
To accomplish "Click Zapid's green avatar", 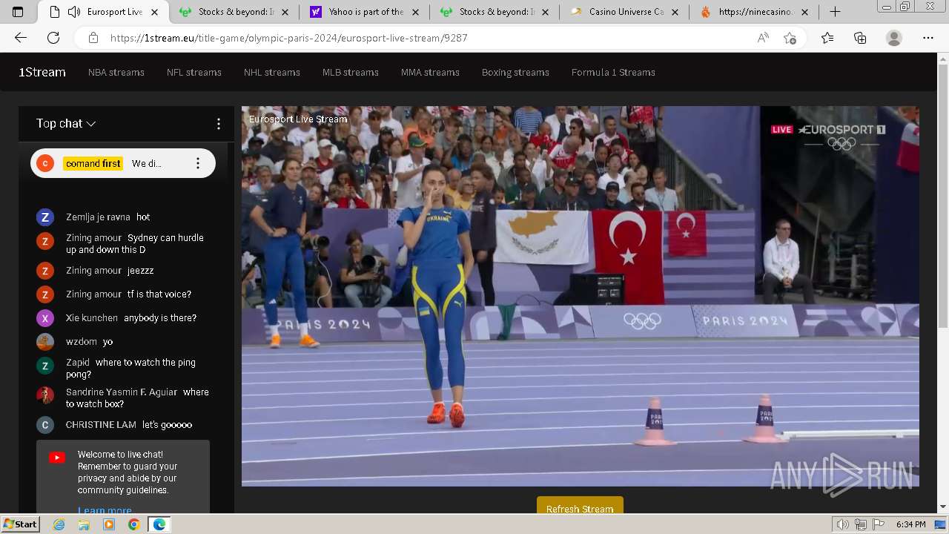I will pos(45,366).
